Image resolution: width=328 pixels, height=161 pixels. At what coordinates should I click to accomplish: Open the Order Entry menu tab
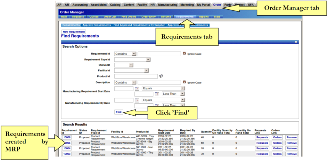(148, 17)
